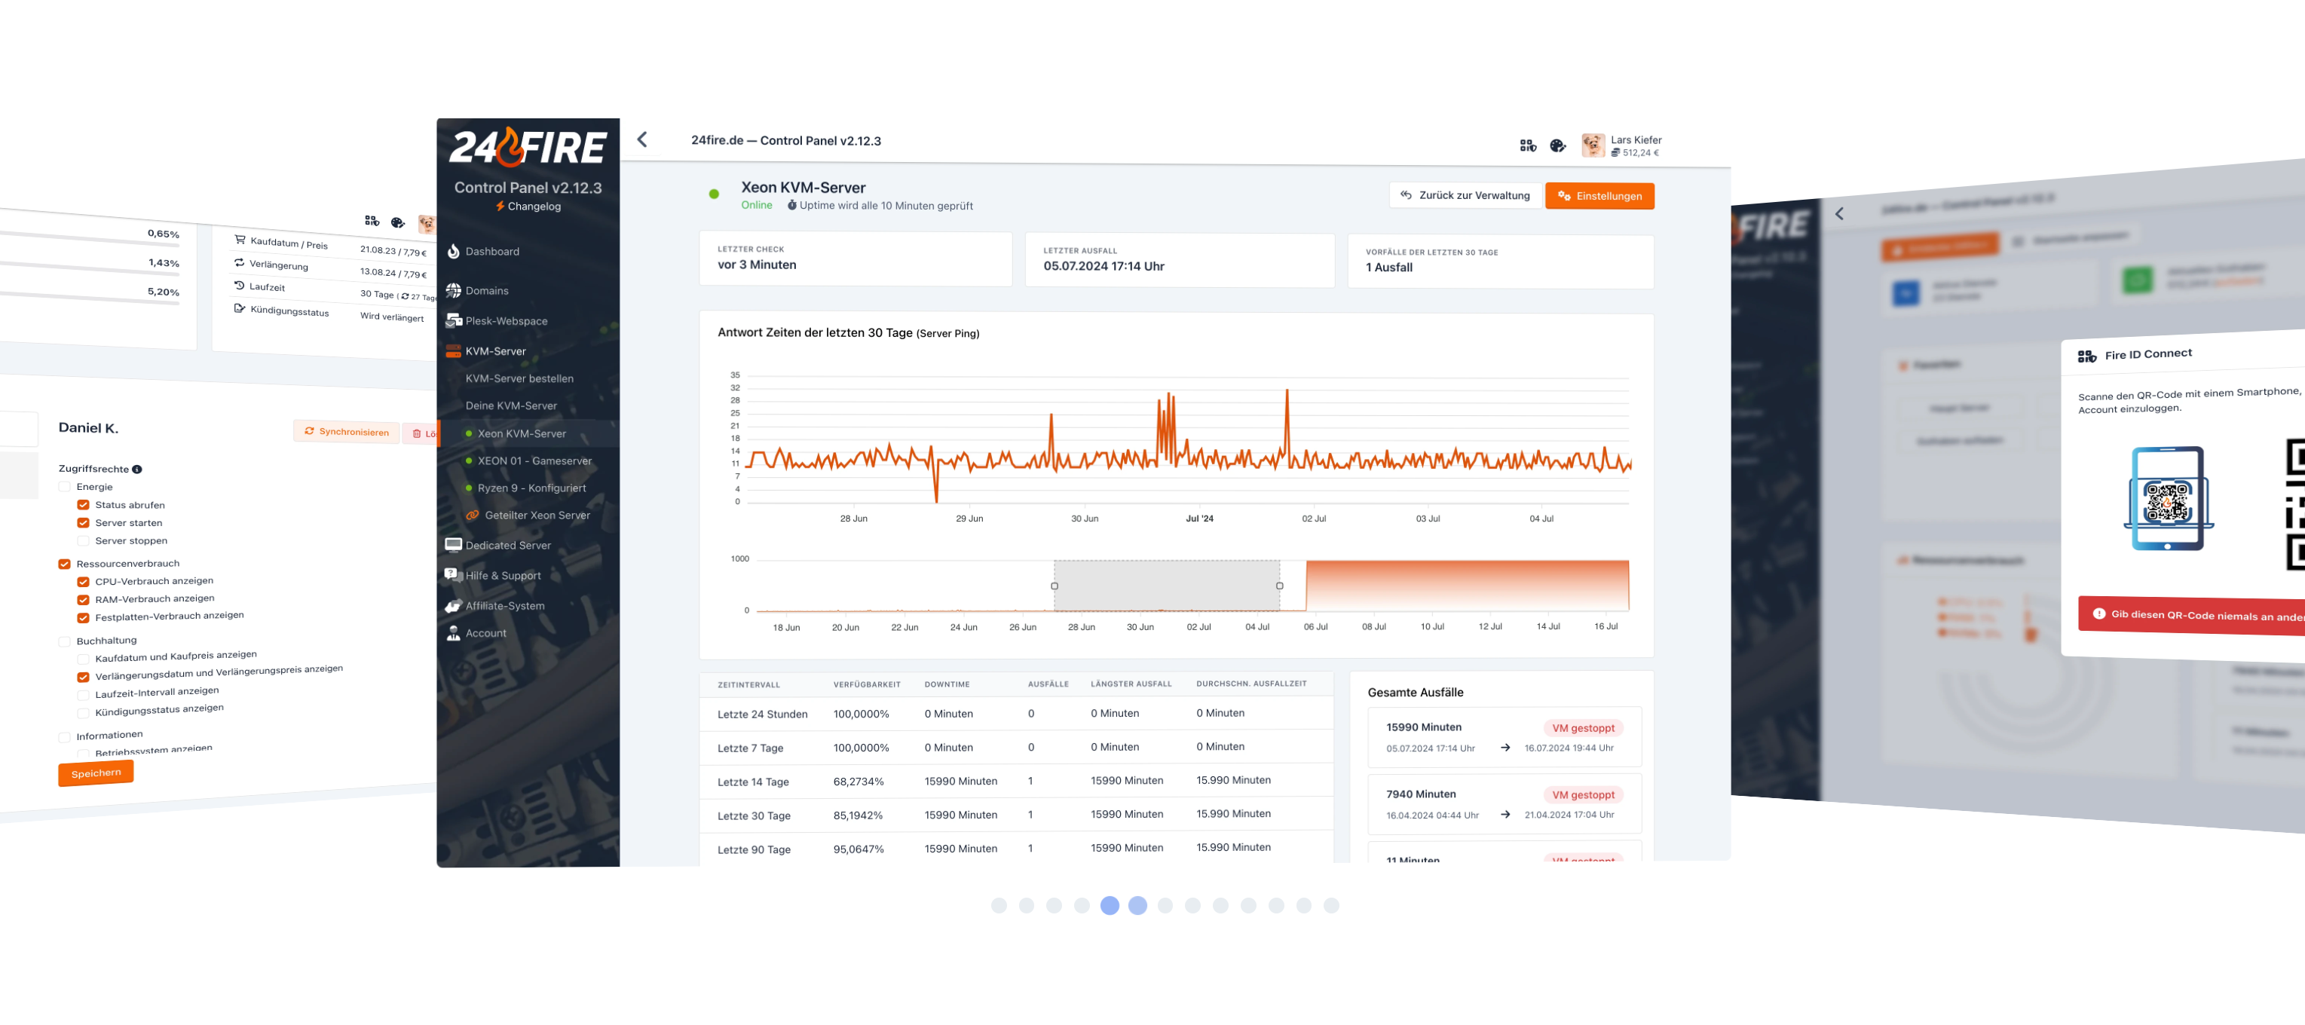Open Hilfe & Support from the sidebar

(502, 575)
